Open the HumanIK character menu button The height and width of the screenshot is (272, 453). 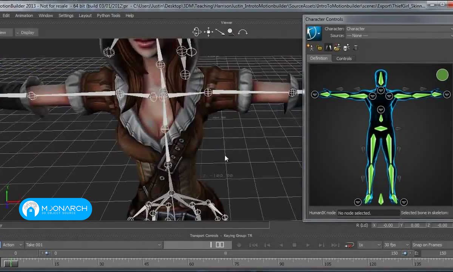click(314, 33)
